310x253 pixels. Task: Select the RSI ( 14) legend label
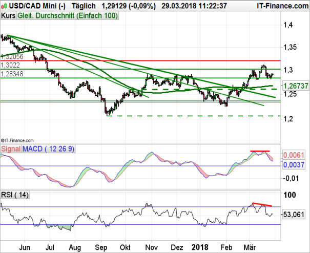[x=15, y=195]
